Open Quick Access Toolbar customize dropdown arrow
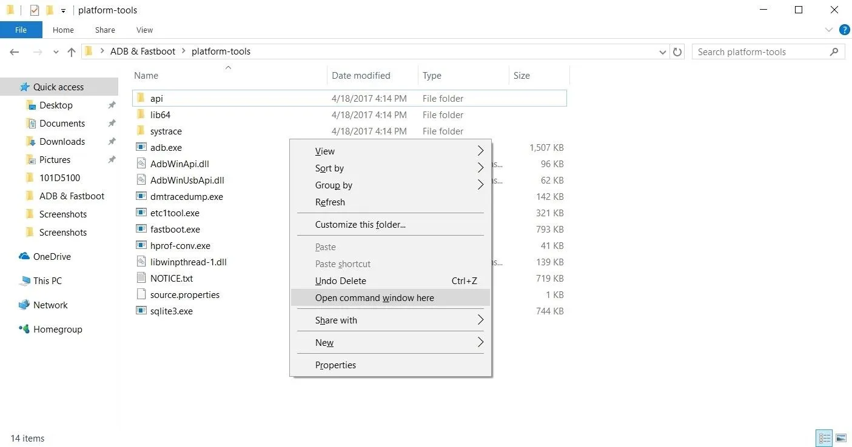The image size is (852, 447). [63, 11]
